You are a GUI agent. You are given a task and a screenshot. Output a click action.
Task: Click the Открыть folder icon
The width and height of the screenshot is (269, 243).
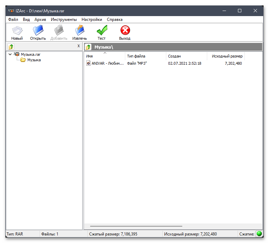pyautogui.click(x=38, y=30)
